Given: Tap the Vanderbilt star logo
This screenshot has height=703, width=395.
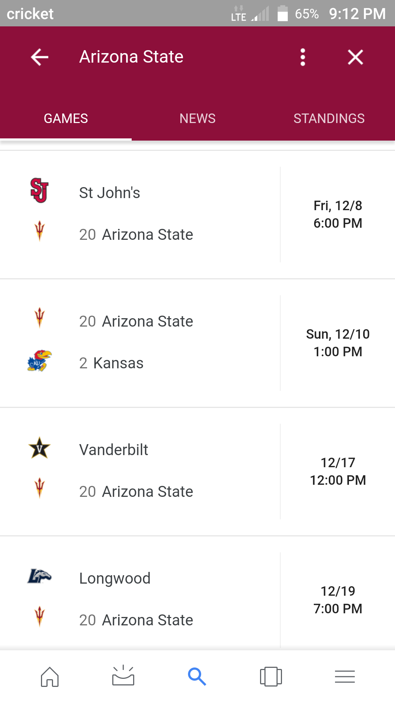Looking at the screenshot, I should 39,448.
